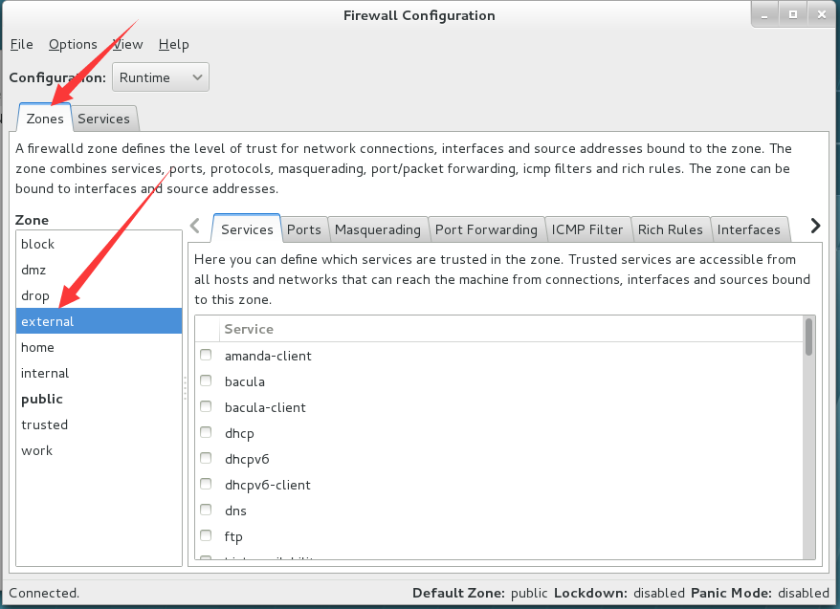Toggle the dhcpv6-client service checkbox
The image size is (840, 609).
pos(206,484)
